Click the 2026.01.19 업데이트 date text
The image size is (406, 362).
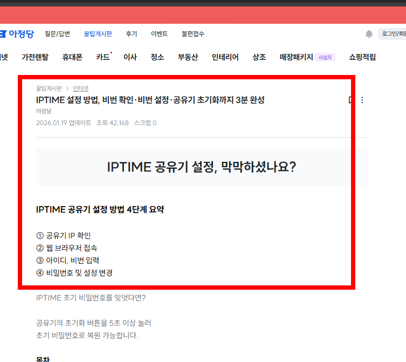64,123
